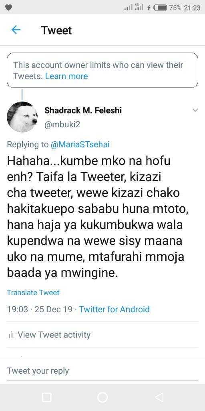Image resolution: width=205 pixels, height=411 pixels.
Task: Click the tweet timestamp 19:03 · 25 Dec 19
Action: [40, 309]
